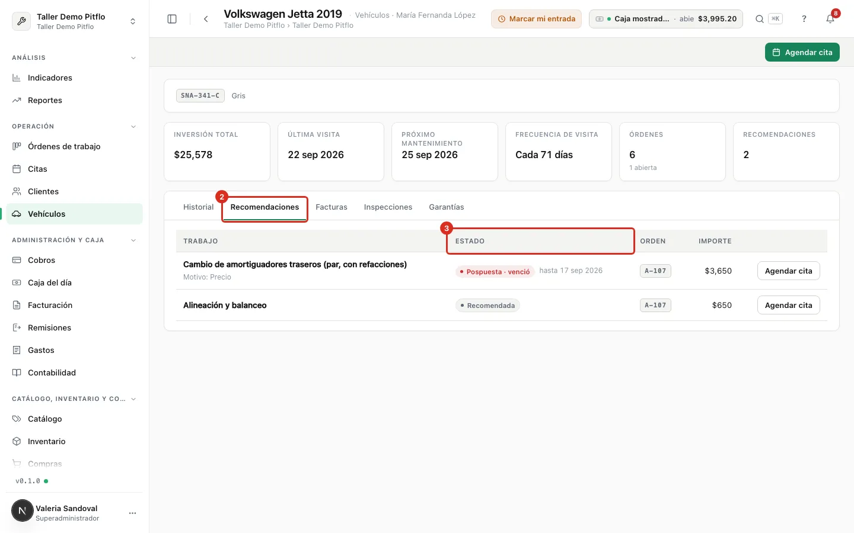
Task: Collapse the Catálogo, Inventario section
Action: pyautogui.click(x=133, y=399)
